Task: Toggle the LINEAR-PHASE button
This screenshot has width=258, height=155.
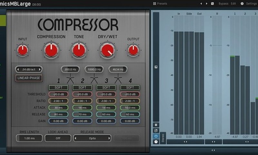Action: [28, 78]
